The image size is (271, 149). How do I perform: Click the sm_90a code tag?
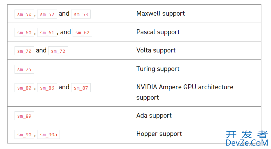click(49, 134)
